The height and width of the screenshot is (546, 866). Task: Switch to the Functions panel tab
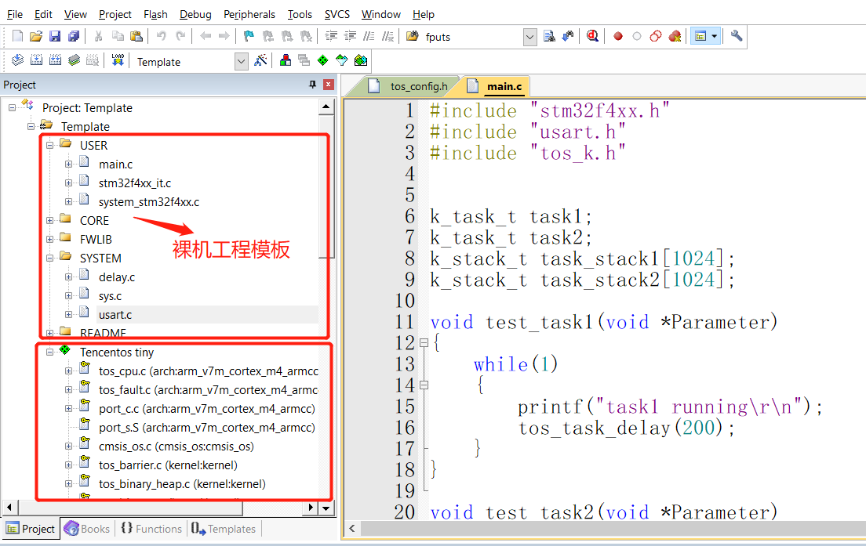point(151,529)
